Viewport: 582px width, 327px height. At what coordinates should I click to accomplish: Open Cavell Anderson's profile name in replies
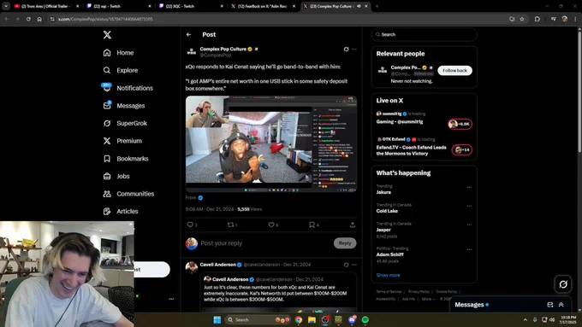coord(218,265)
